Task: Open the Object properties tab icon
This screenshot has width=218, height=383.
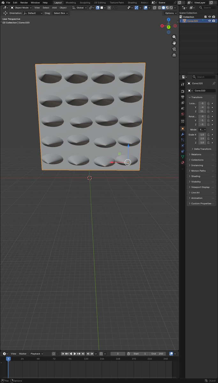Action: [183, 128]
